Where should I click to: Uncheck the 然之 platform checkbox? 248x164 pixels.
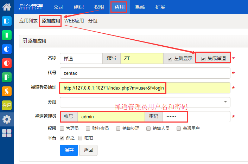coord(62,138)
